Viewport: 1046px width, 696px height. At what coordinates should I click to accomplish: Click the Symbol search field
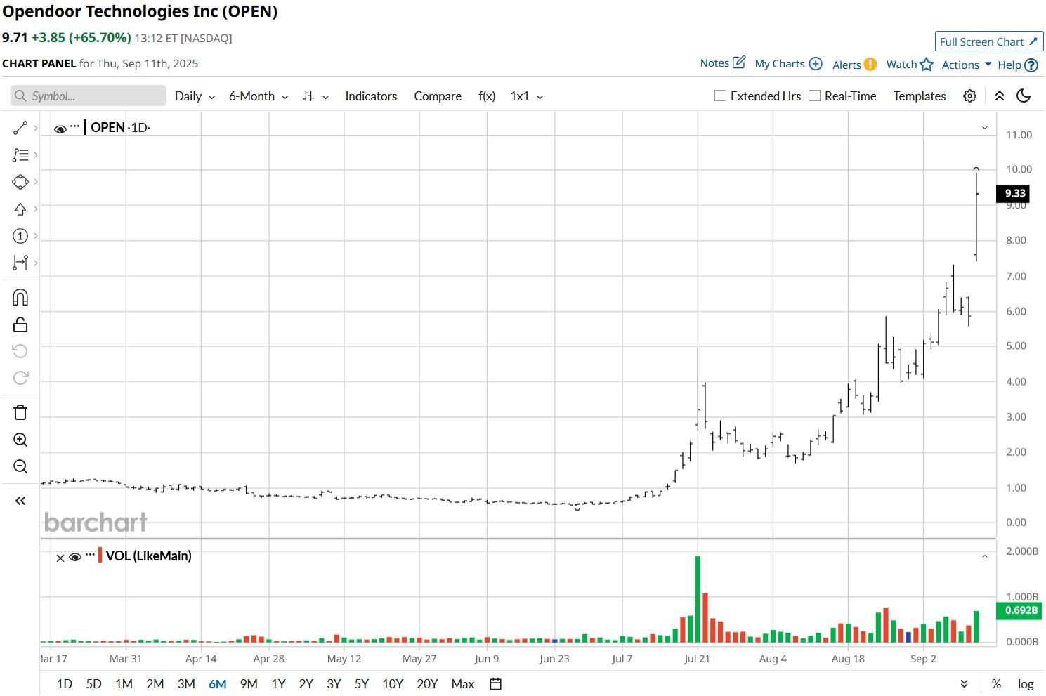pos(89,96)
